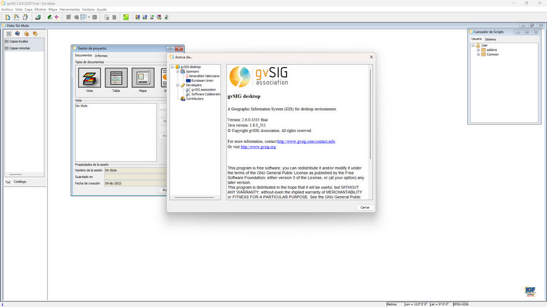
Task: Open the Ayuda menu
Action: point(101,10)
